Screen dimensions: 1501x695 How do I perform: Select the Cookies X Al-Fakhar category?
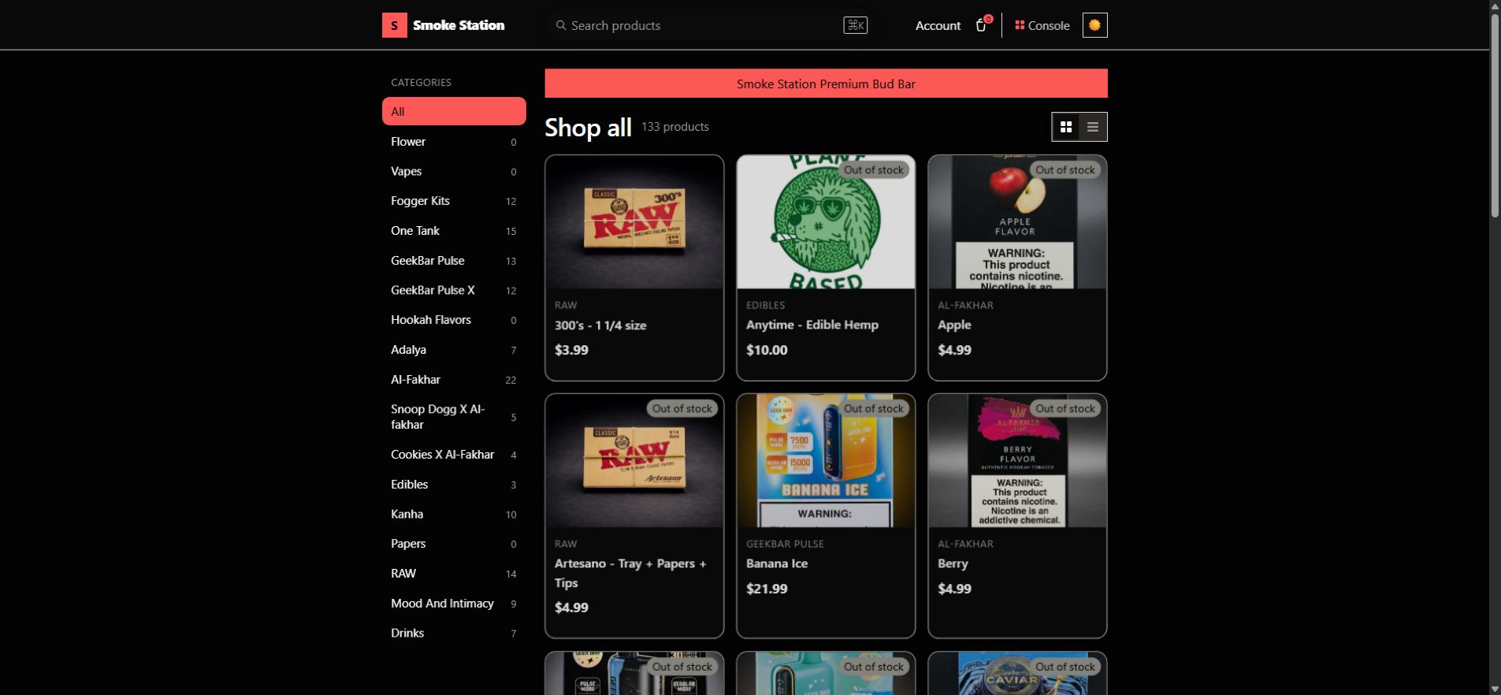click(454, 455)
